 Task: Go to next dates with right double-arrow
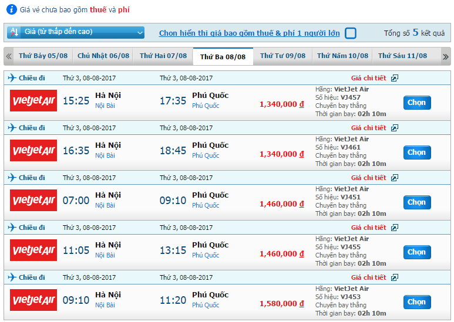446,57
